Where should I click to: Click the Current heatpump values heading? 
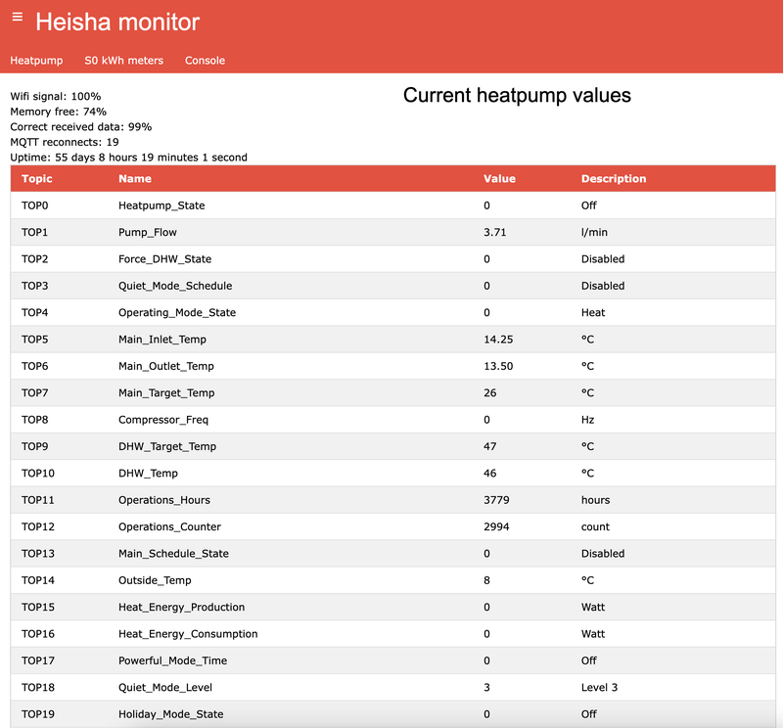pyautogui.click(x=517, y=96)
